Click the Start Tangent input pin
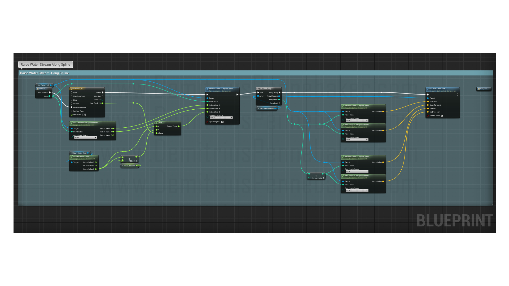 click(x=428, y=105)
